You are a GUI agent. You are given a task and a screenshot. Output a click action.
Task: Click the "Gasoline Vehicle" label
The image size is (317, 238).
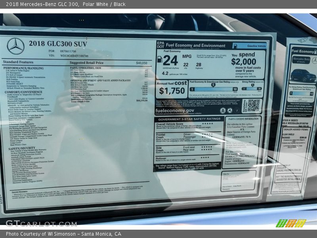point(256,46)
